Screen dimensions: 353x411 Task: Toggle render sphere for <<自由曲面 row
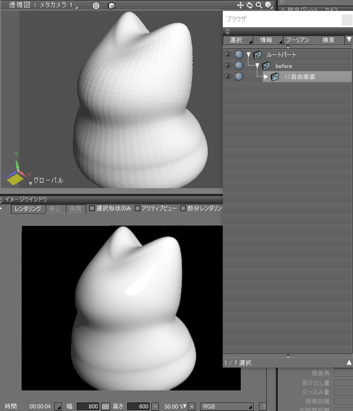tap(239, 77)
